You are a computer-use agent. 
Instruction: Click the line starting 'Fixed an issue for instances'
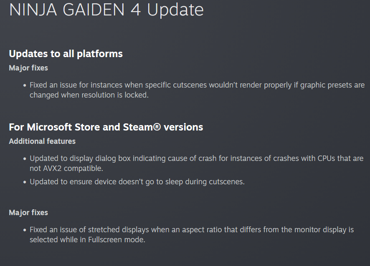pos(197,85)
